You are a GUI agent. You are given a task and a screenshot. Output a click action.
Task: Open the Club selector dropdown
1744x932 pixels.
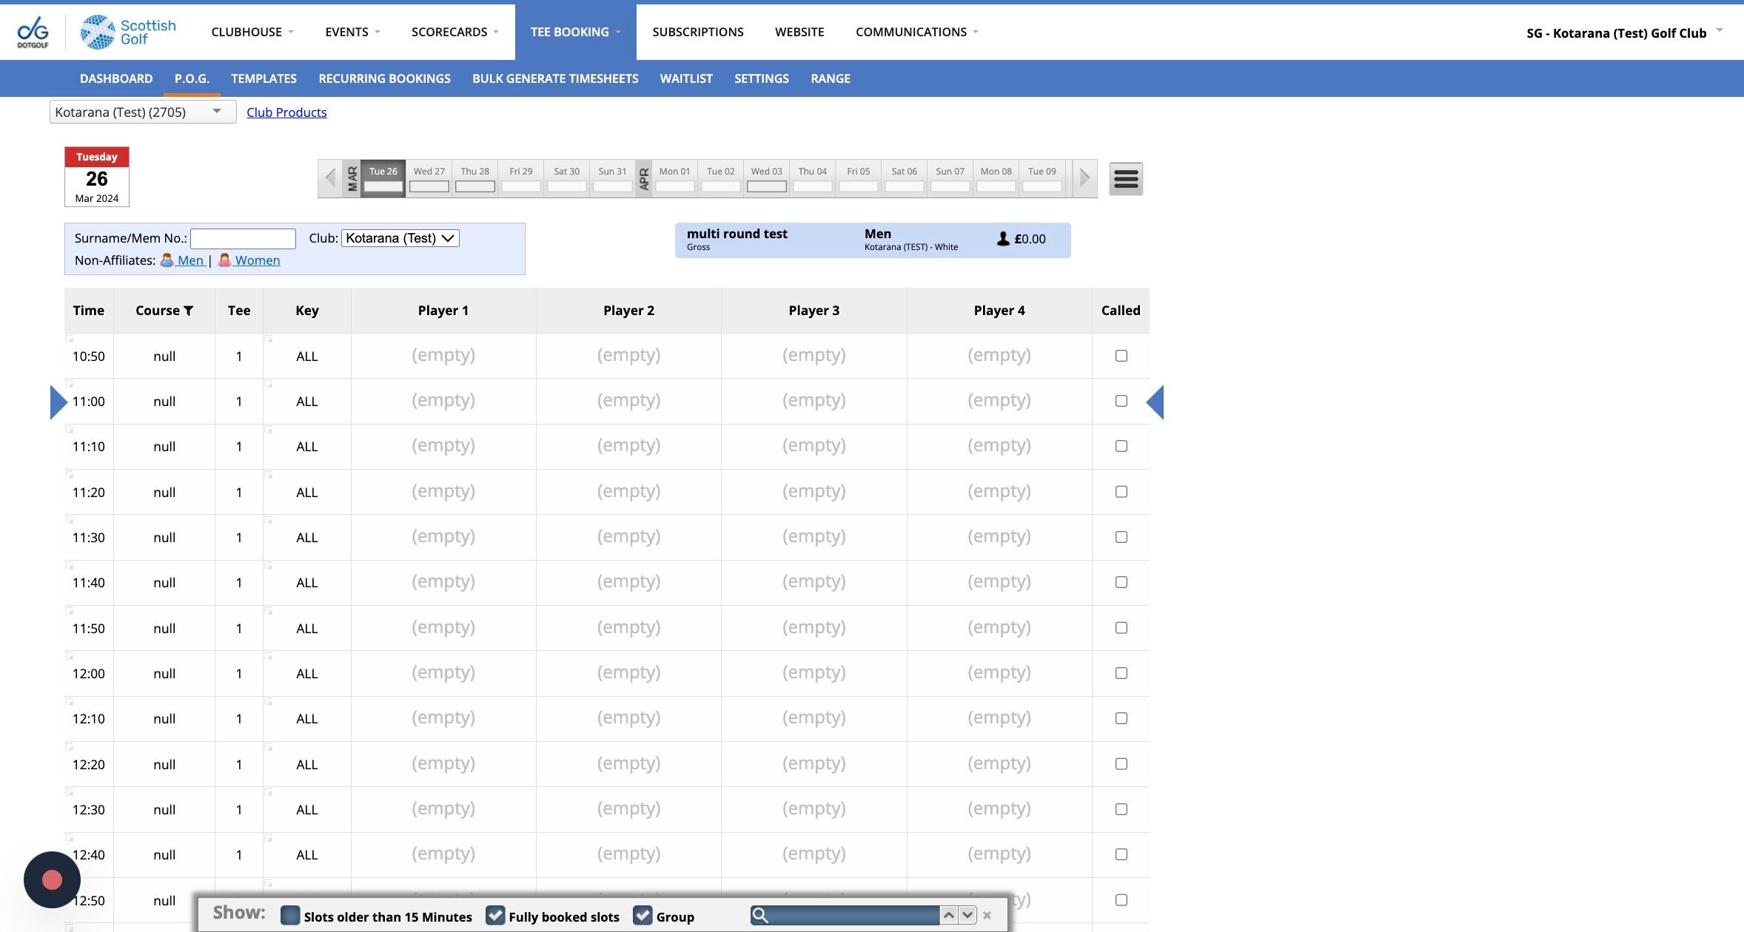[x=400, y=238]
